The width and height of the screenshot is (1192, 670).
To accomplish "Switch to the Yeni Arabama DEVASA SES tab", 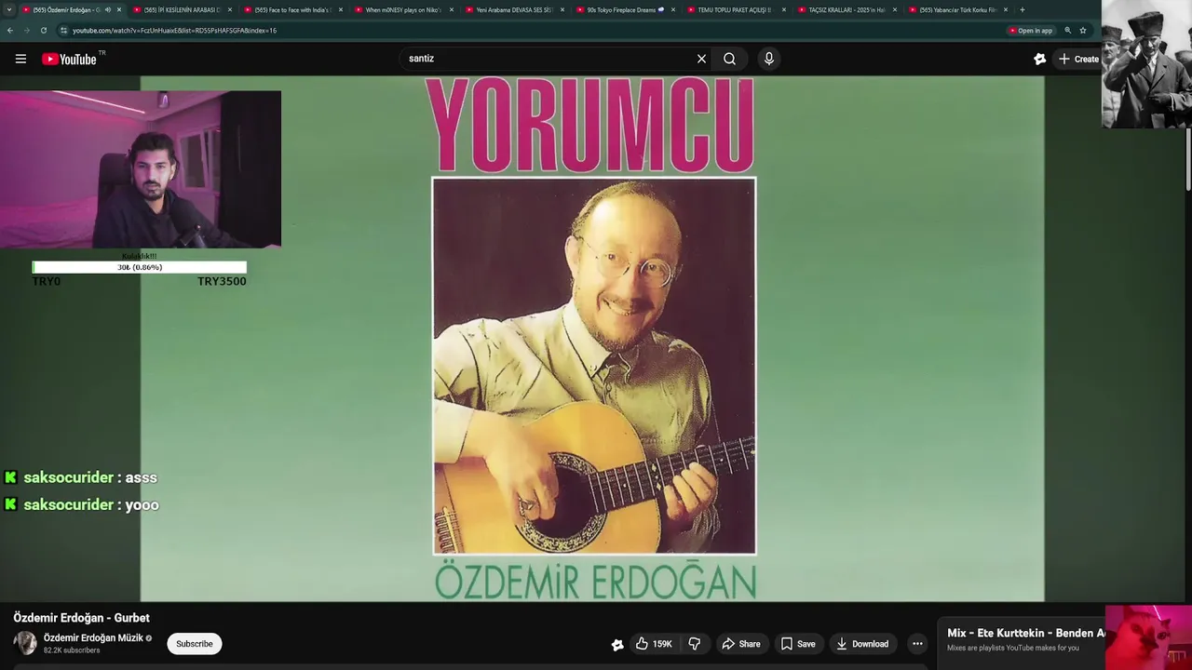I will pyautogui.click(x=514, y=9).
